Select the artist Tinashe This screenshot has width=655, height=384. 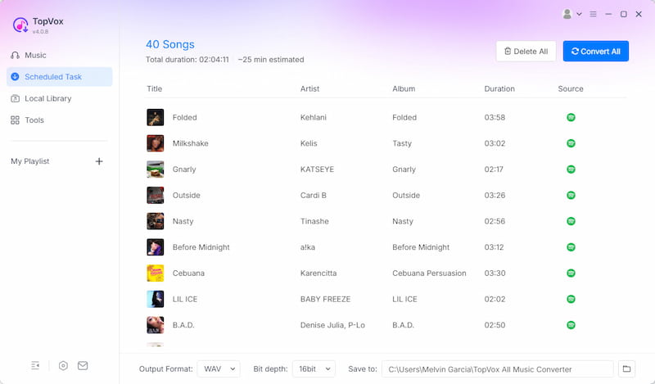[x=314, y=221]
